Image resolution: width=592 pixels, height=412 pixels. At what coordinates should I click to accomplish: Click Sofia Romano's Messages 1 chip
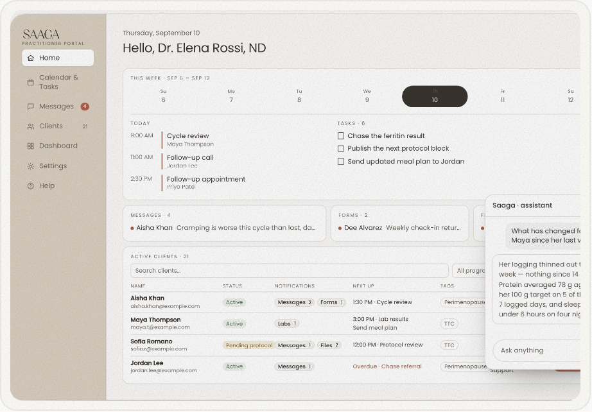pos(295,345)
